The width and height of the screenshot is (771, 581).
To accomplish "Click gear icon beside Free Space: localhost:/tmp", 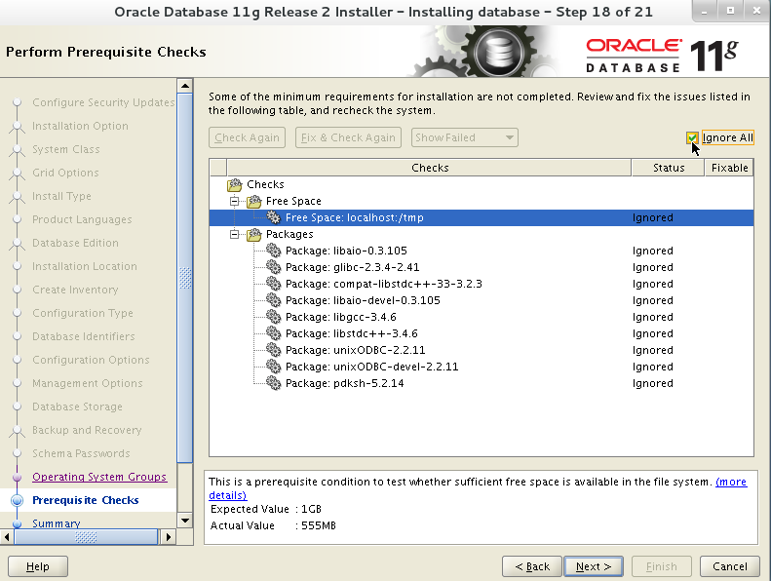I will (x=273, y=218).
